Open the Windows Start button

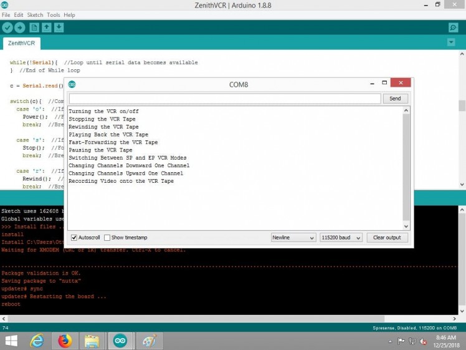(11, 341)
